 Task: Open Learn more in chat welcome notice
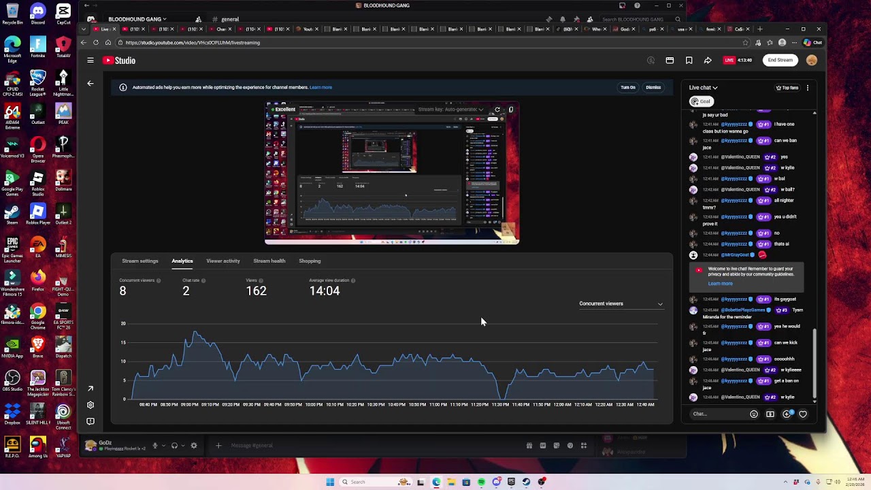[x=720, y=284]
